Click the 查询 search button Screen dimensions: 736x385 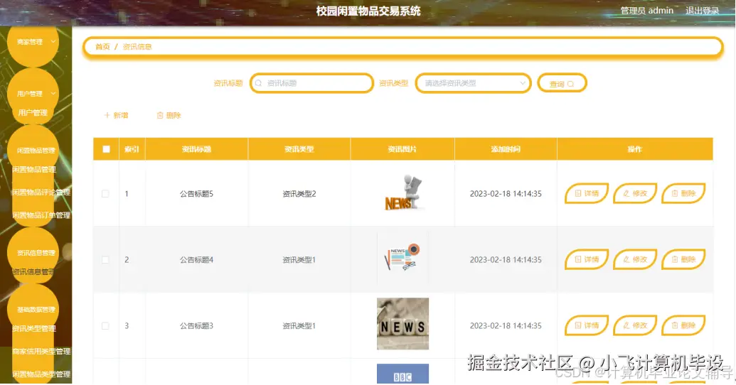[x=562, y=84]
